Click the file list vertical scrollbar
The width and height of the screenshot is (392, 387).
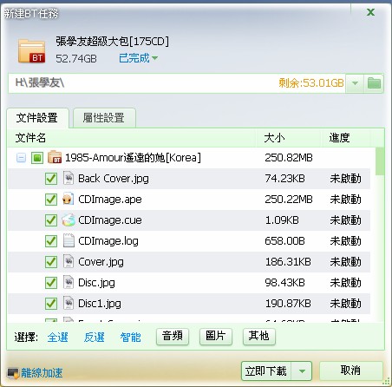[x=380, y=234]
